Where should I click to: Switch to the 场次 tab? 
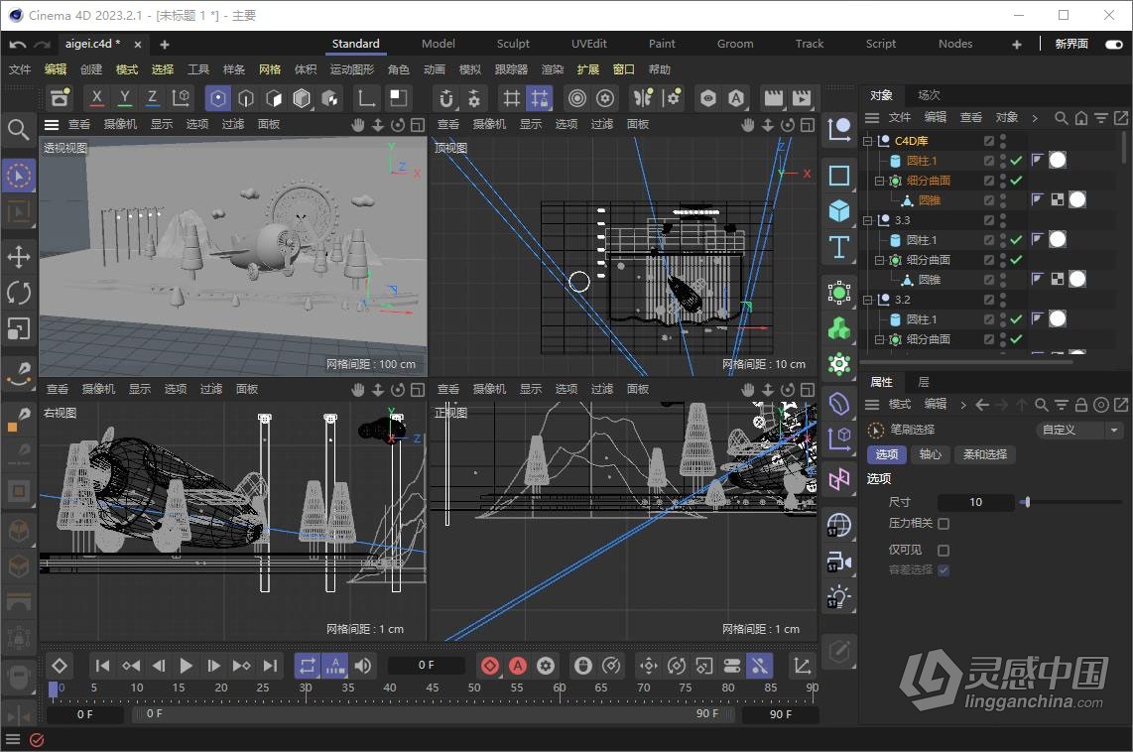tap(927, 94)
